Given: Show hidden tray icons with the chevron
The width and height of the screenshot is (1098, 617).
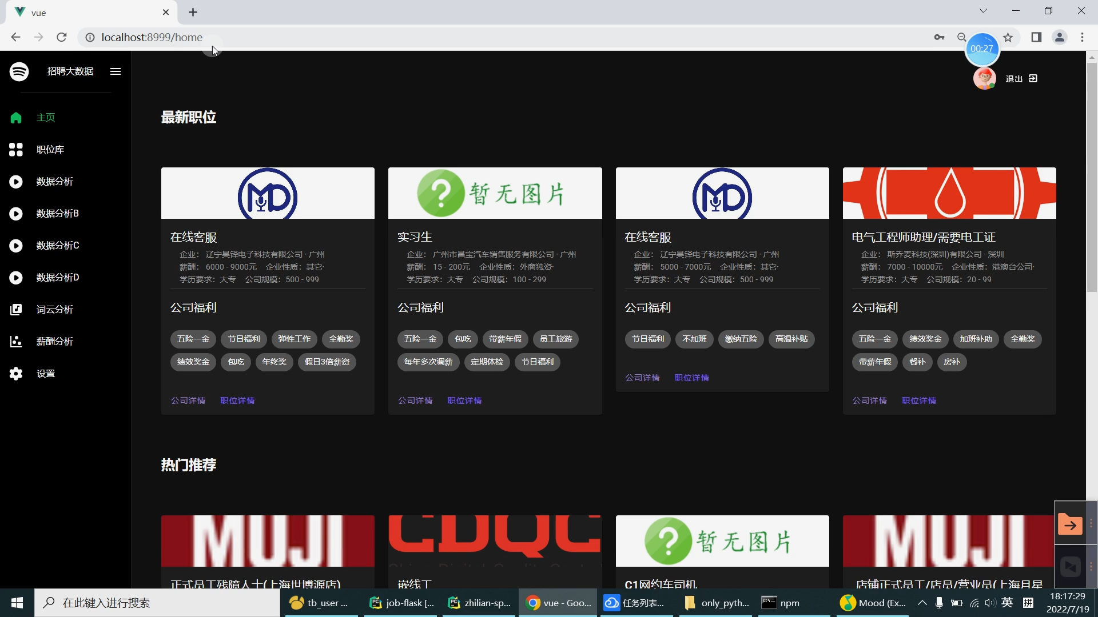Looking at the screenshot, I should [x=922, y=603].
